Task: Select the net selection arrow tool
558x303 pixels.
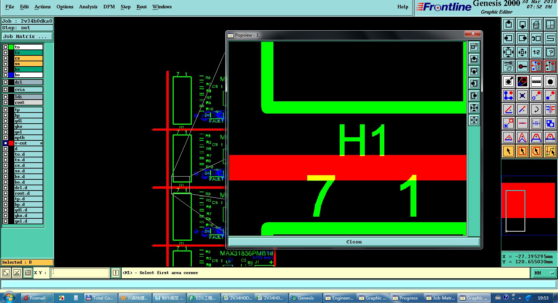Action: (x=550, y=151)
